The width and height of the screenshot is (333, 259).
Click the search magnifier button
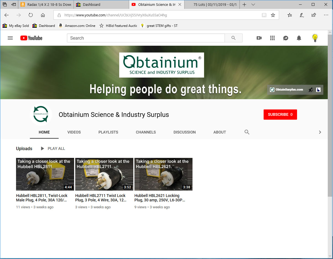click(233, 38)
